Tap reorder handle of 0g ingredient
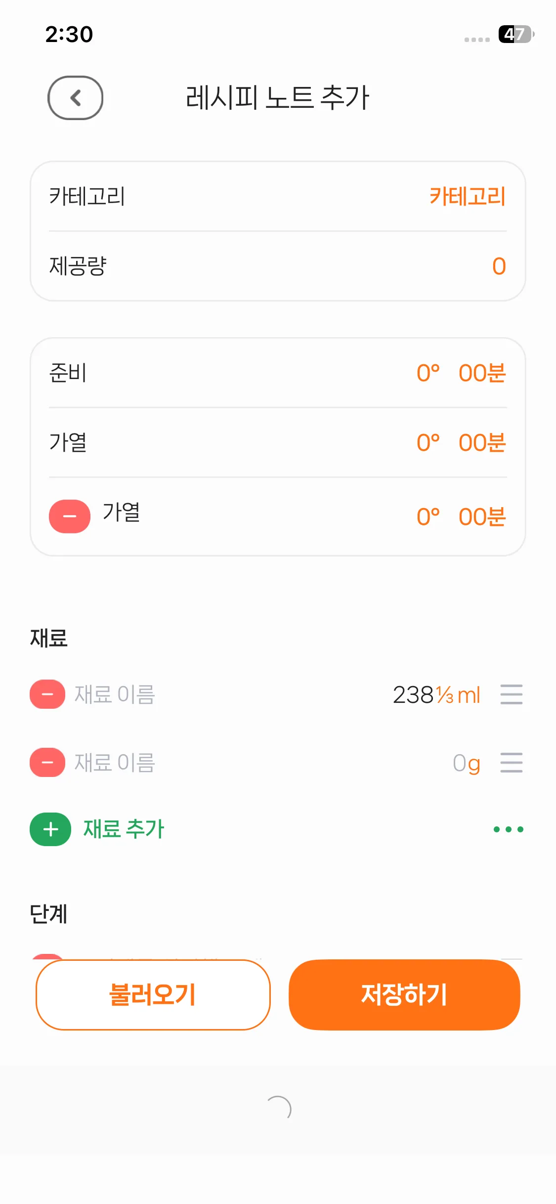The width and height of the screenshot is (556, 1204). 511,763
